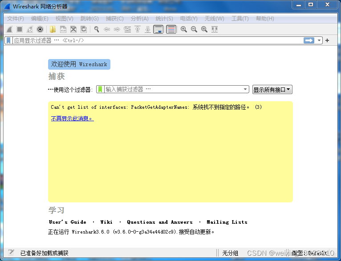Toggle auto-scroll during live capture

click(x=158, y=29)
